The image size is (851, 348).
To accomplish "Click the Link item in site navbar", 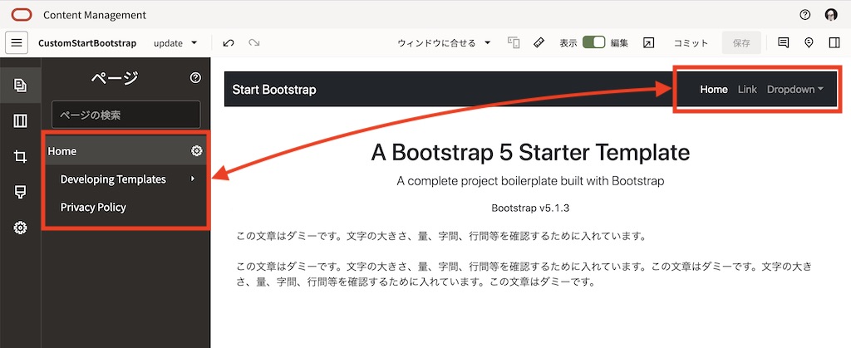I will click(747, 90).
